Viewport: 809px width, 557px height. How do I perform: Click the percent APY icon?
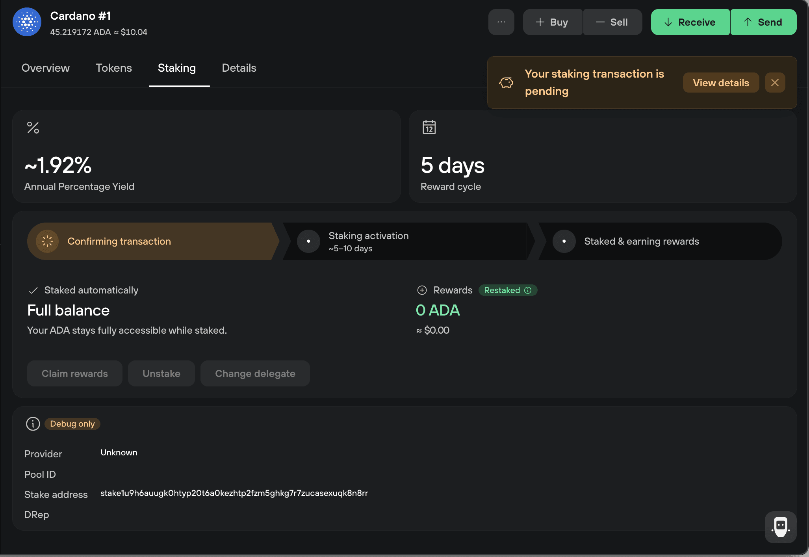click(33, 128)
